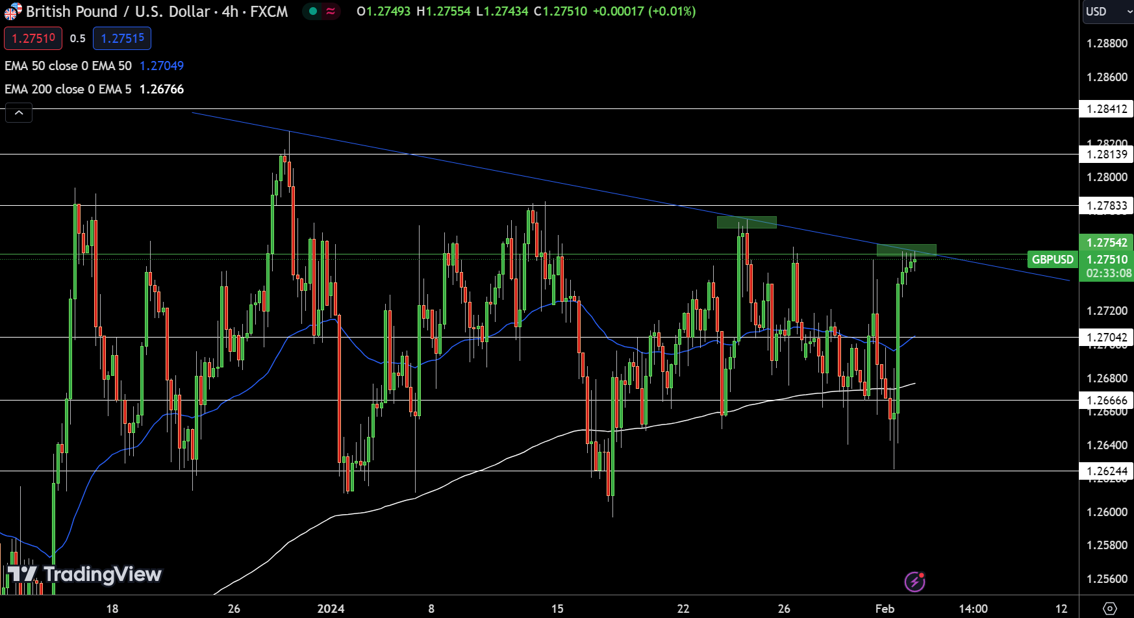Click the green market status dot
The width and height of the screenshot is (1134, 618).
coord(313,11)
